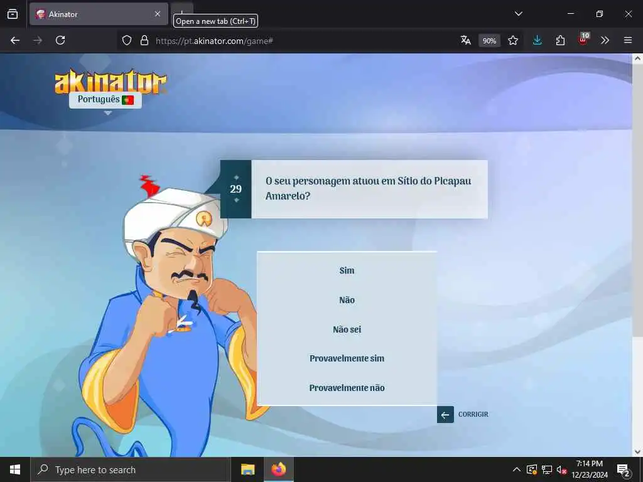Open the taskbar clock and date
The width and height of the screenshot is (643, 482).
point(589,469)
